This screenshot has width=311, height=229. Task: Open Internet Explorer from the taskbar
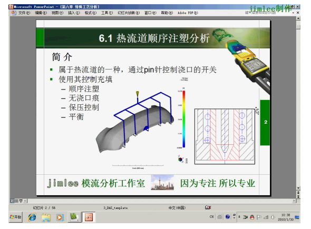[32, 217]
